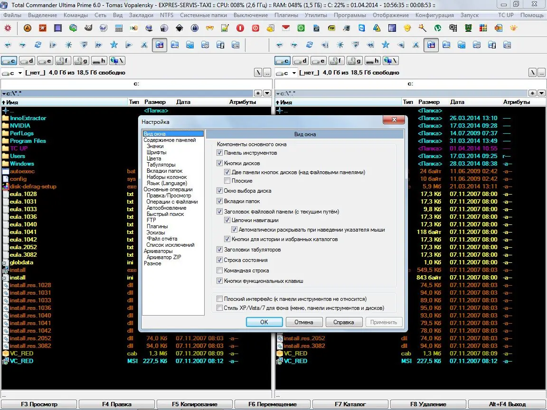Refresh the left panel with reload icon

pyautogui.click(x=38, y=45)
